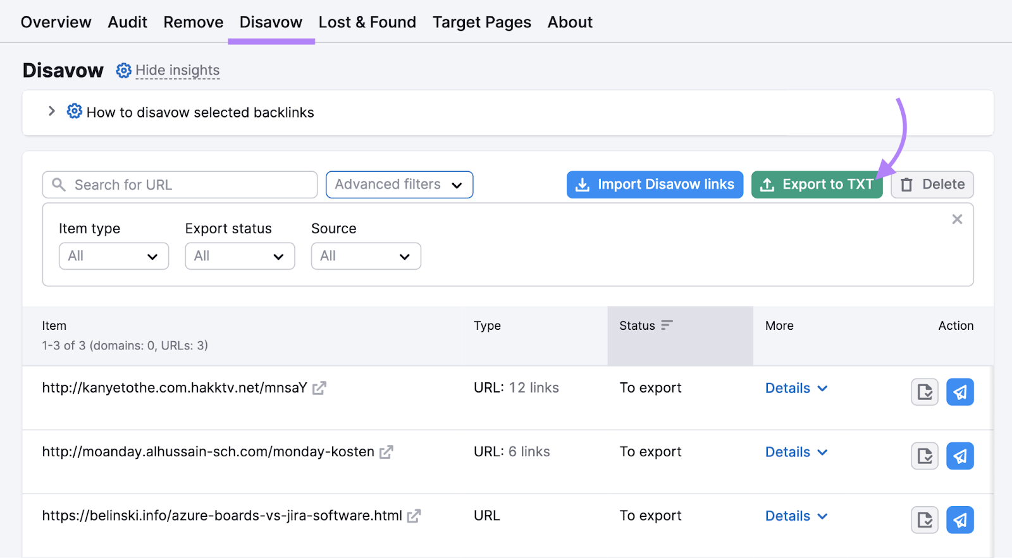Click the search magnifier icon
This screenshot has width=1012, height=558.
(x=59, y=185)
